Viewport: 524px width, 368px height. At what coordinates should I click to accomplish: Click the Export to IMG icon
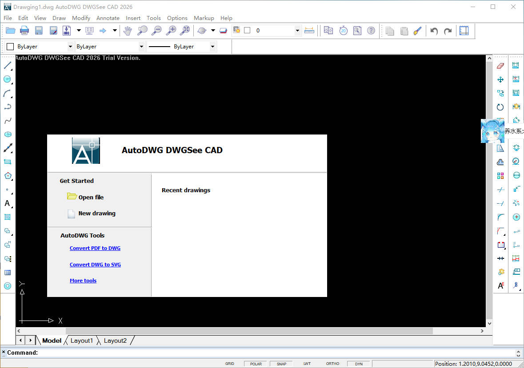[x=67, y=31]
